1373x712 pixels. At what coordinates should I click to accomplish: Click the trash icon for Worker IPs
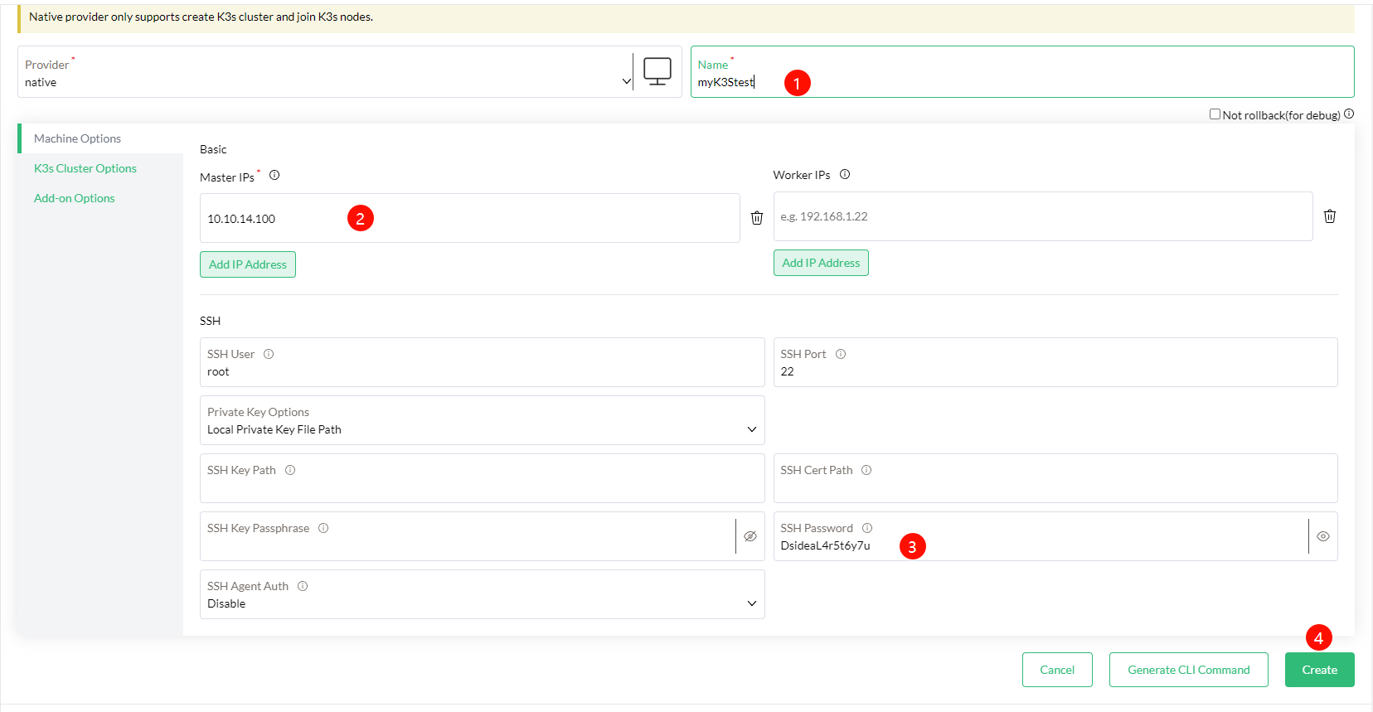click(1330, 216)
